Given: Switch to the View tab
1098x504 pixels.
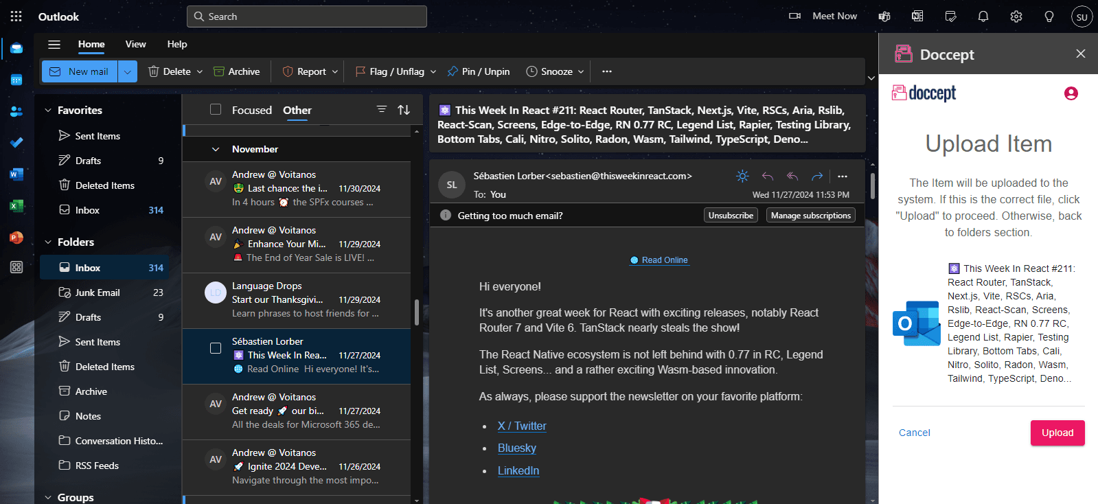Looking at the screenshot, I should pyautogui.click(x=136, y=44).
